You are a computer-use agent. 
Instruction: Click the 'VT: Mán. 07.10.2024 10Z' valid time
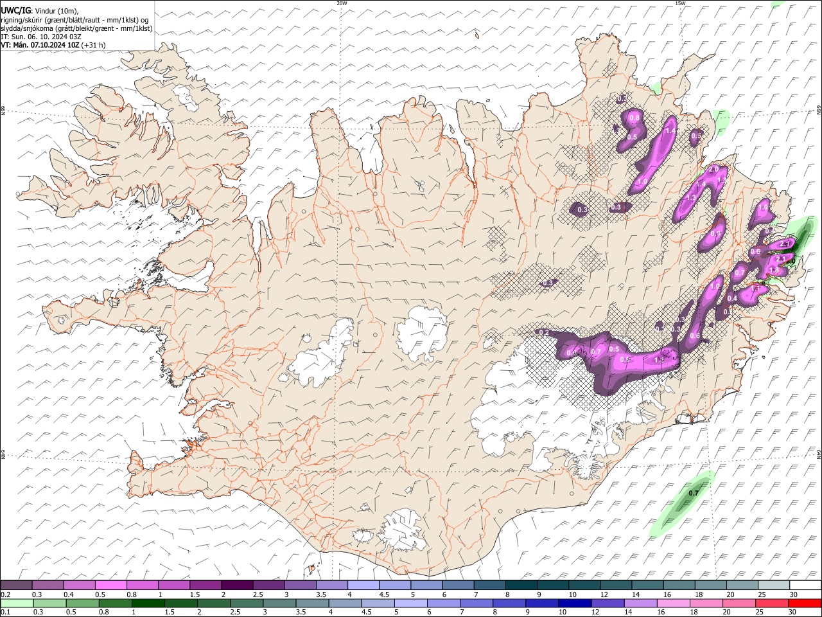pos(40,45)
